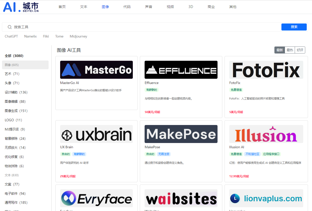Filter by 艺术 (71) category

(12, 74)
